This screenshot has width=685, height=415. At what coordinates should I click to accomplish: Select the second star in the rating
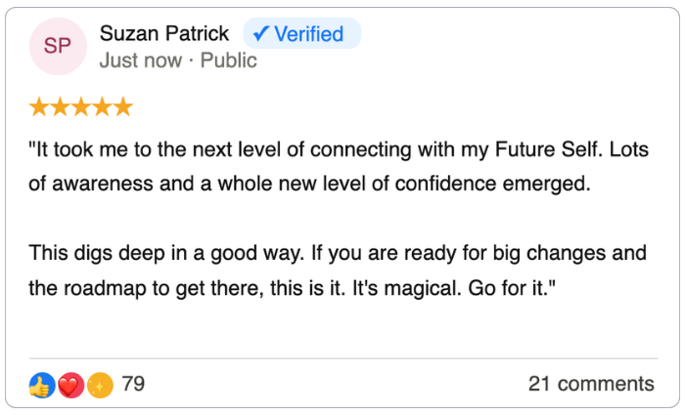(60, 107)
